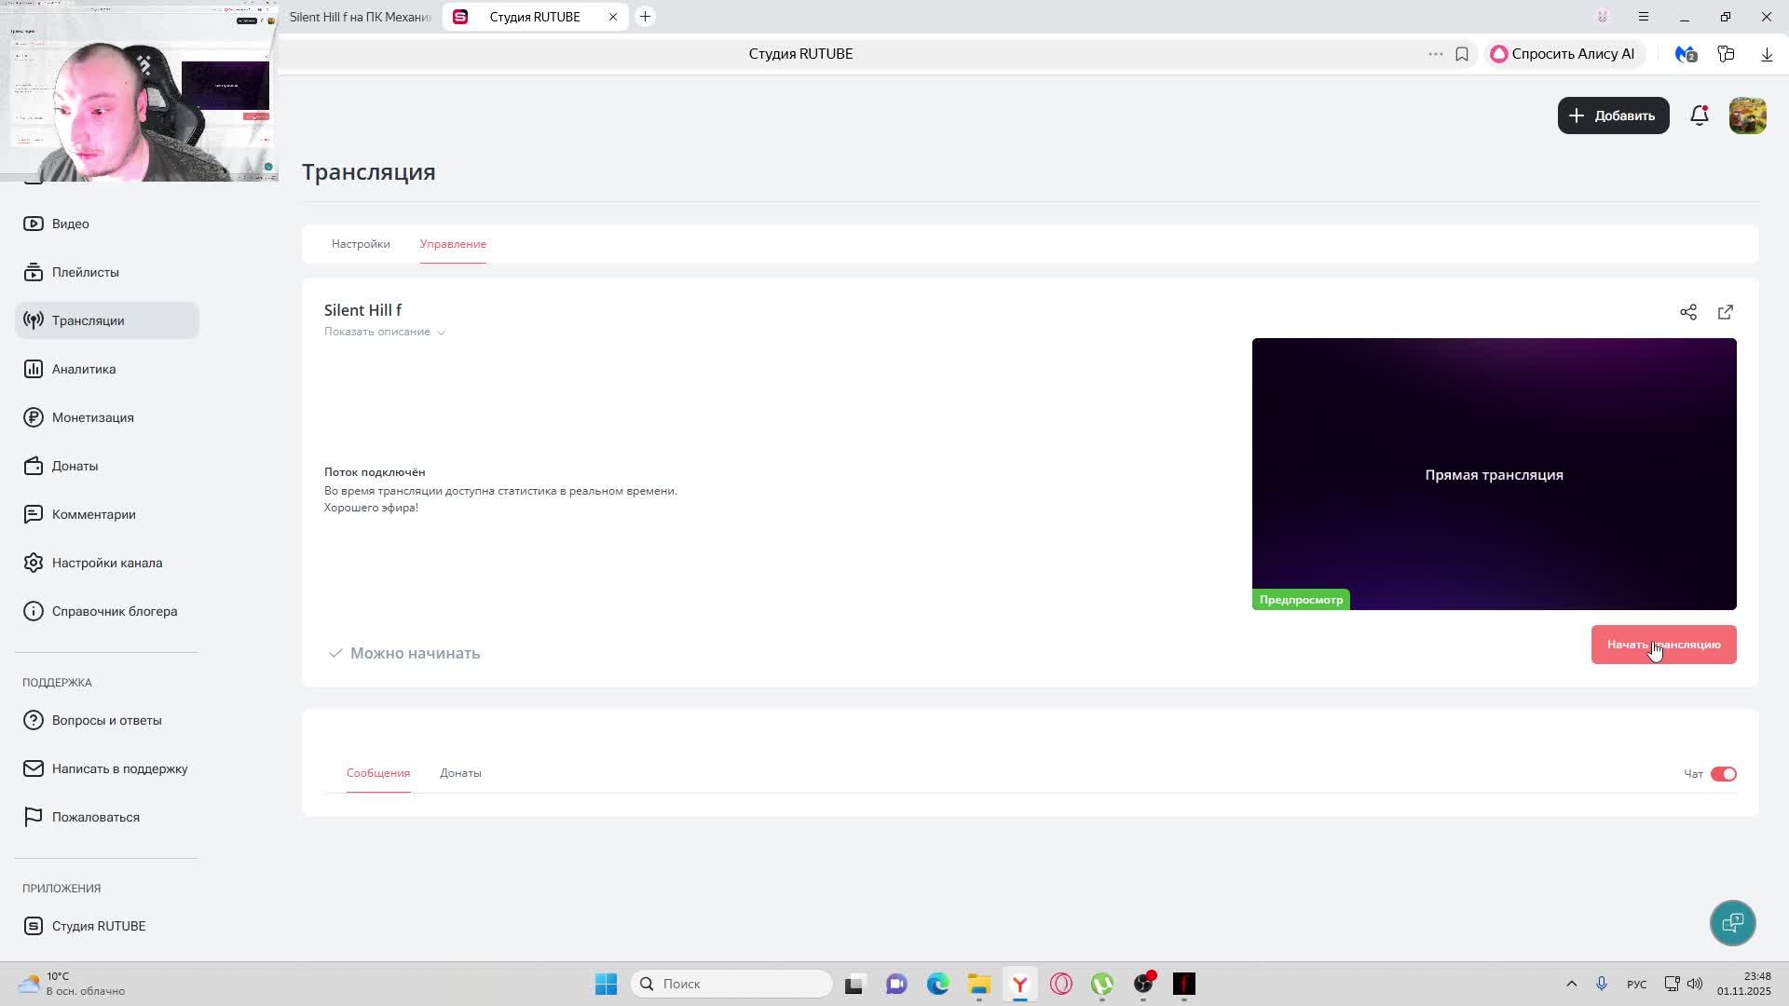The image size is (1789, 1006).
Task: Click the Добавить button
Action: [x=1613, y=116]
